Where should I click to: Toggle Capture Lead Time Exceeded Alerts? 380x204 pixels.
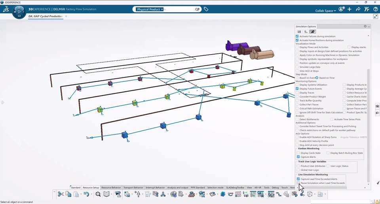[298, 179]
